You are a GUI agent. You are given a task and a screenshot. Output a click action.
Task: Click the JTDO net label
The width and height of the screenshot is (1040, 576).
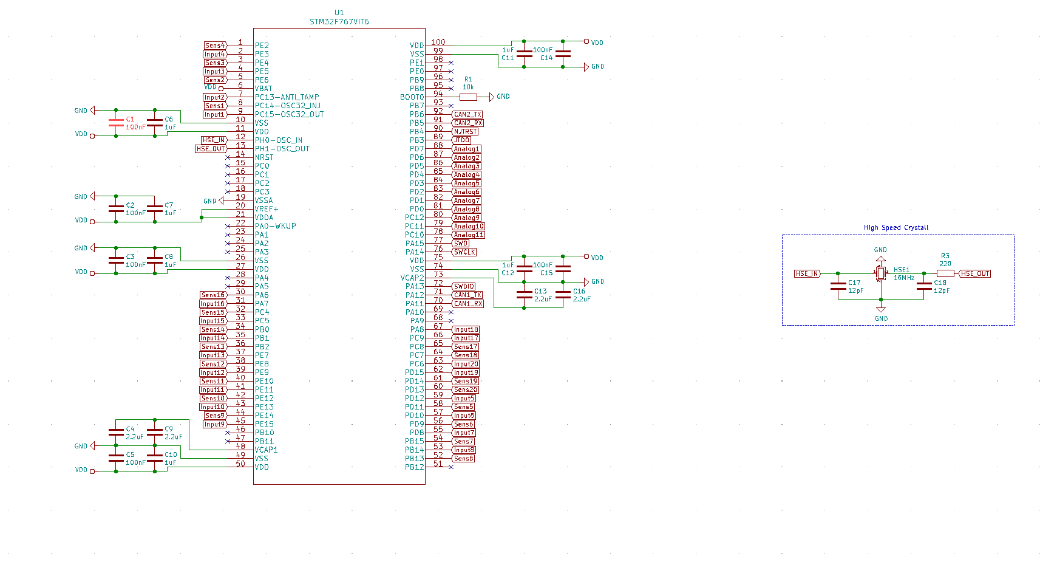pos(461,140)
